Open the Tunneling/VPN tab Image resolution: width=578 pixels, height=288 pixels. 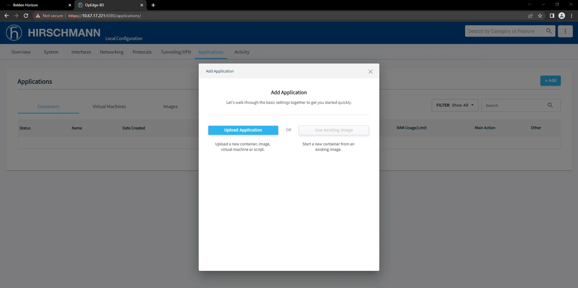[176, 52]
